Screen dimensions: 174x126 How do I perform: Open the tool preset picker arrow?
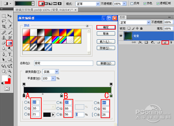pyautogui.click(x=10, y=3)
